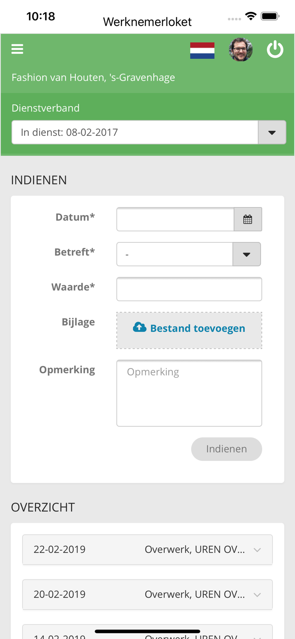295x639 pixels.
Task: Click inside the Opmerking text area
Action: 189,392
